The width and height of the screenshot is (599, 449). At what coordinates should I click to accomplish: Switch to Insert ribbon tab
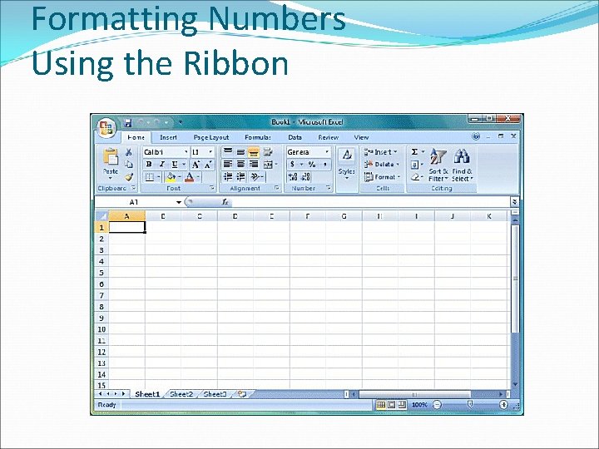(168, 137)
